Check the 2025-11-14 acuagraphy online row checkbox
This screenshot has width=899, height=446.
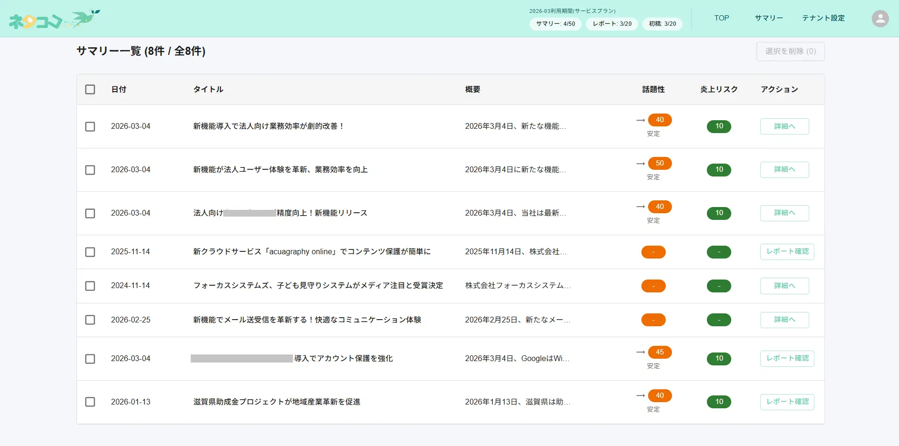point(90,252)
